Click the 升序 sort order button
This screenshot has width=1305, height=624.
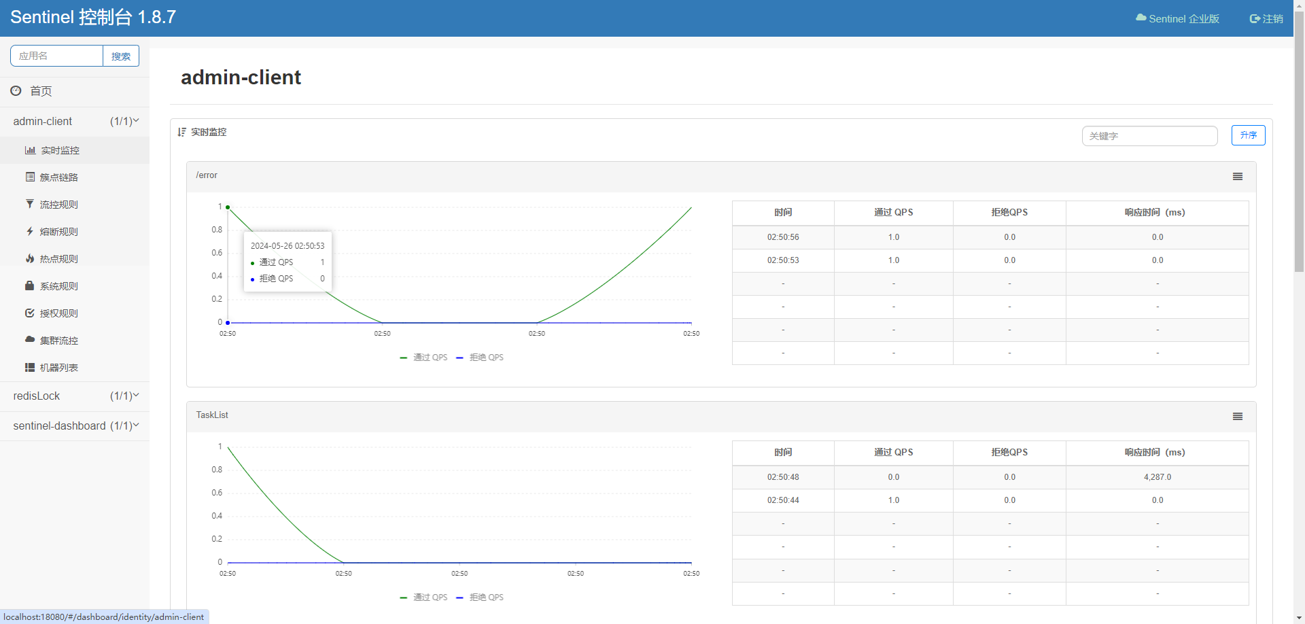tap(1248, 135)
